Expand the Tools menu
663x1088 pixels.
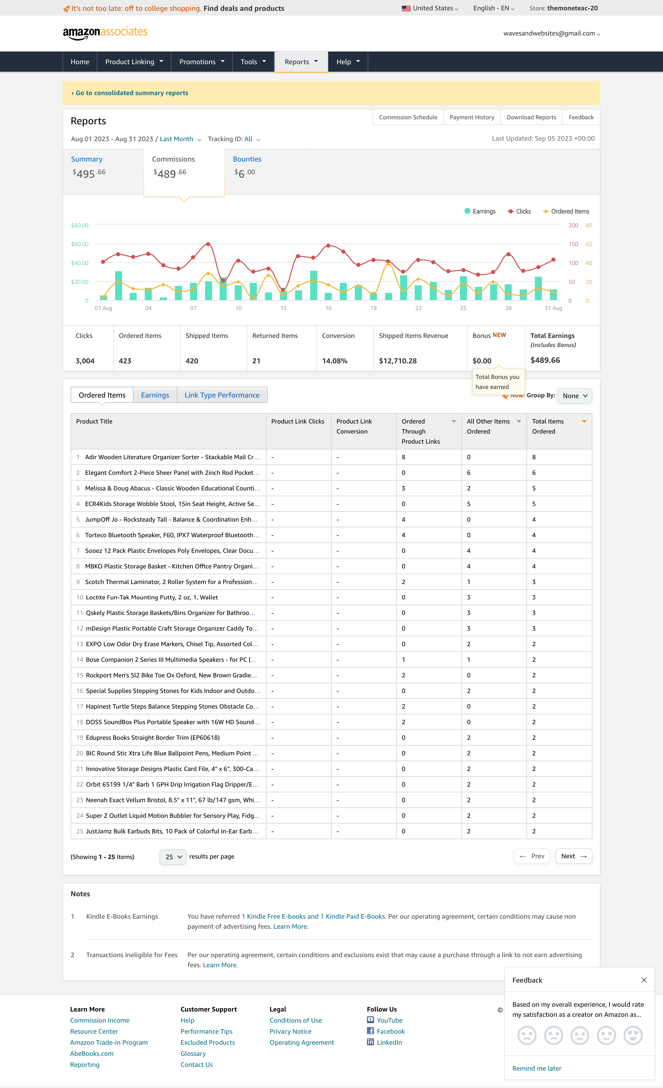click(x=253, y=62)
